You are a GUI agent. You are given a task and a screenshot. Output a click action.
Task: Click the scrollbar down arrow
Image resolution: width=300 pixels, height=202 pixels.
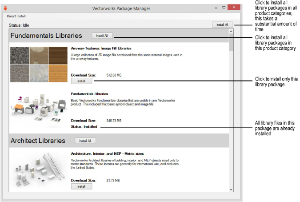[231, 190]
